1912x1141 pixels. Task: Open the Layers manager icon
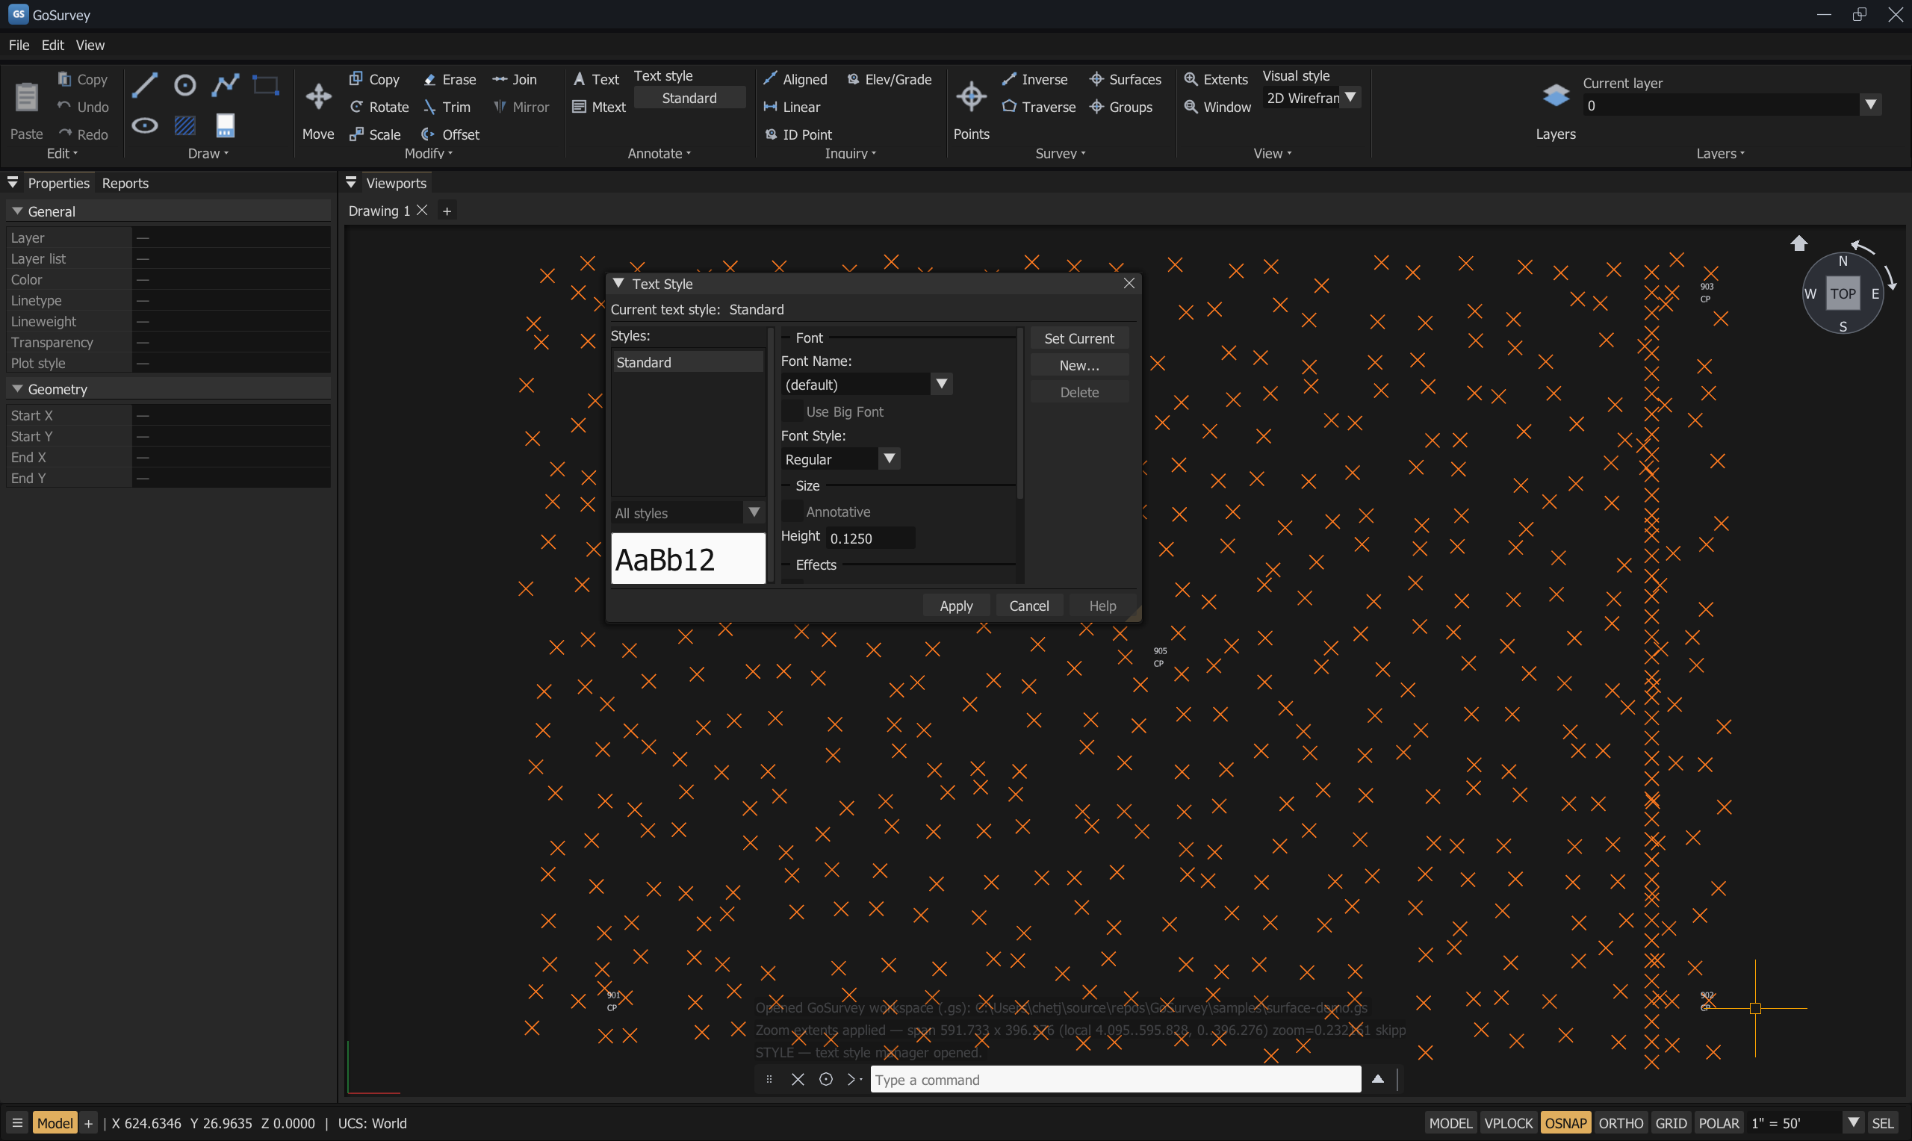1555,109
